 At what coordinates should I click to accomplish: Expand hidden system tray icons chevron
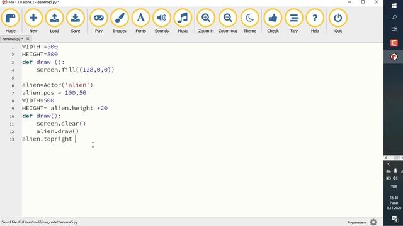point(389,164)
